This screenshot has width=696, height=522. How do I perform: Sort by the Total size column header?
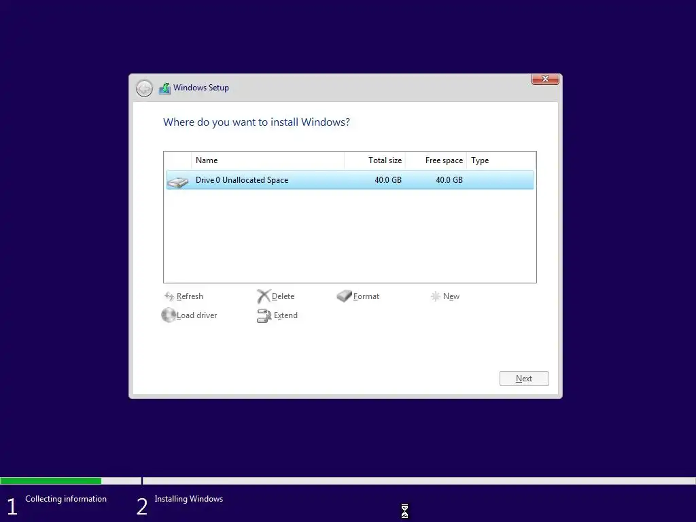(x=375, y=160)
